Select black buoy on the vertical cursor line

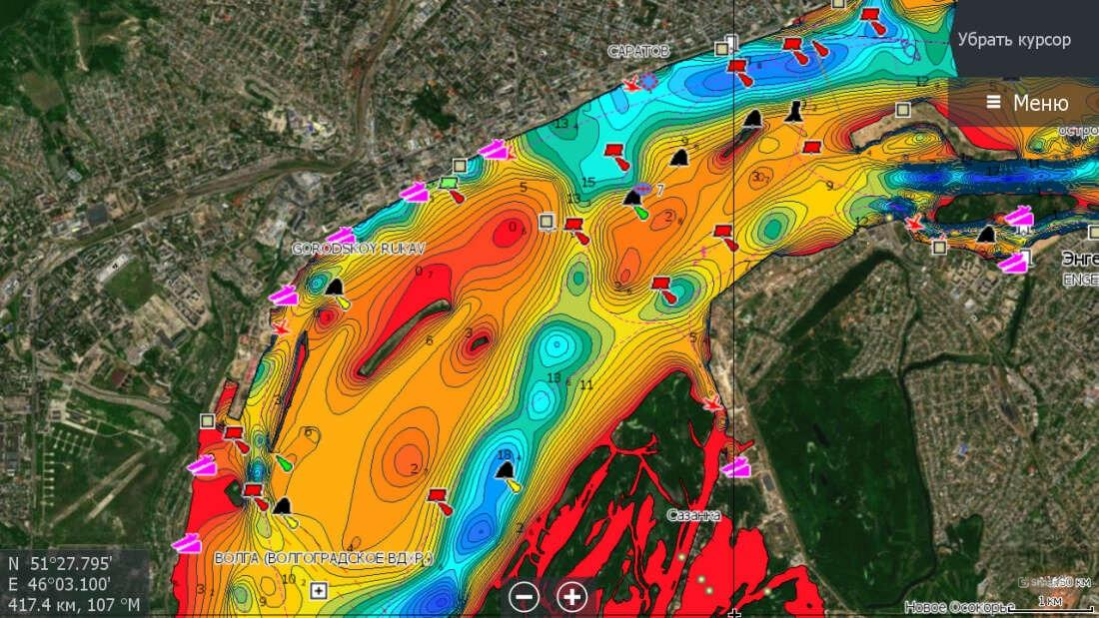tap(752, 119)
